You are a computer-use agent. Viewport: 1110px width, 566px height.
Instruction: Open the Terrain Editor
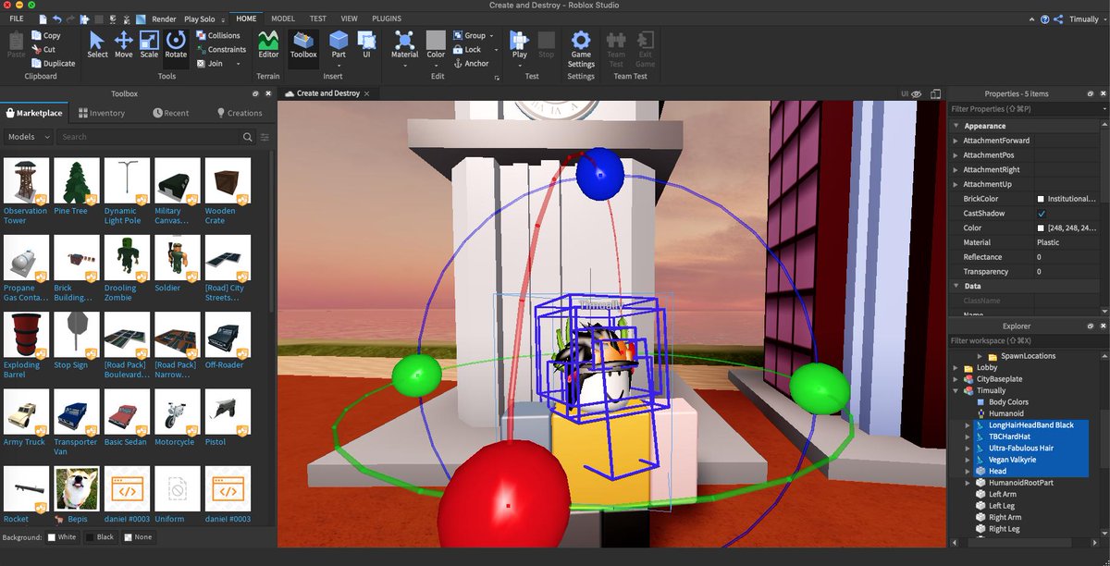pos(268,44)
